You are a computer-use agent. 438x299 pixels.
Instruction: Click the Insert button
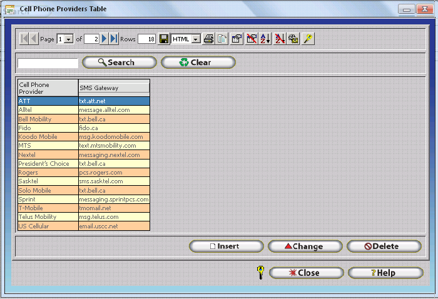pyautogui.click(x=227, y=246)
